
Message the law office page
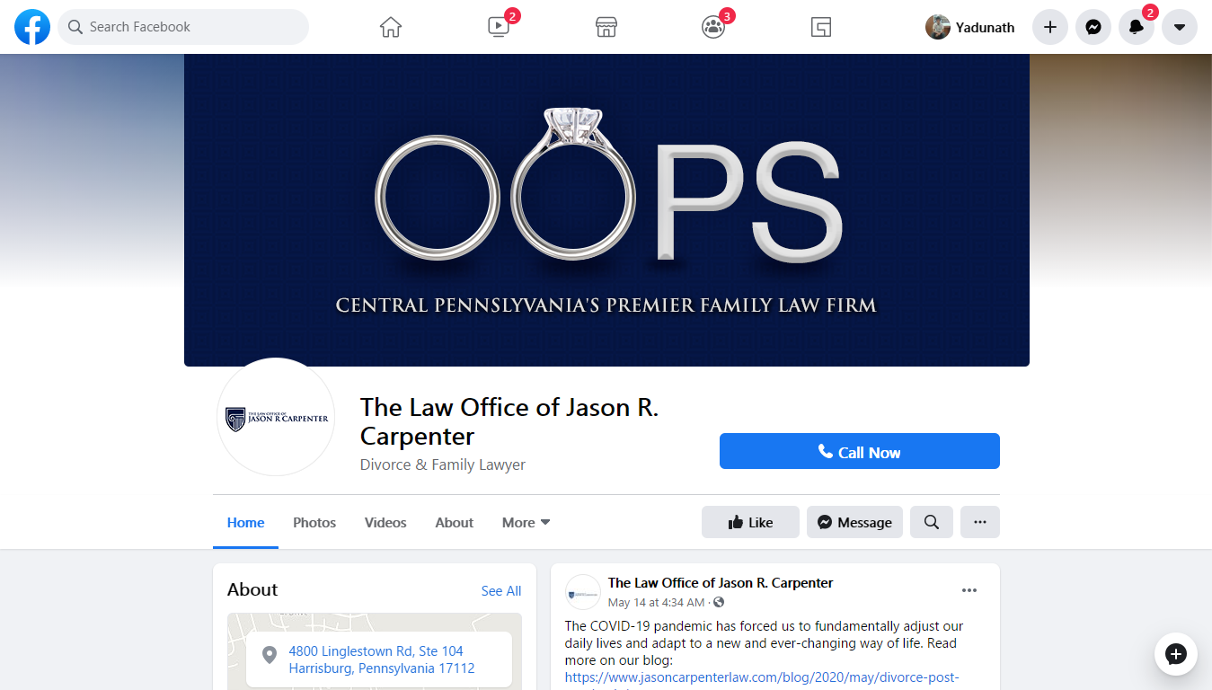click(x=854, y=522)
